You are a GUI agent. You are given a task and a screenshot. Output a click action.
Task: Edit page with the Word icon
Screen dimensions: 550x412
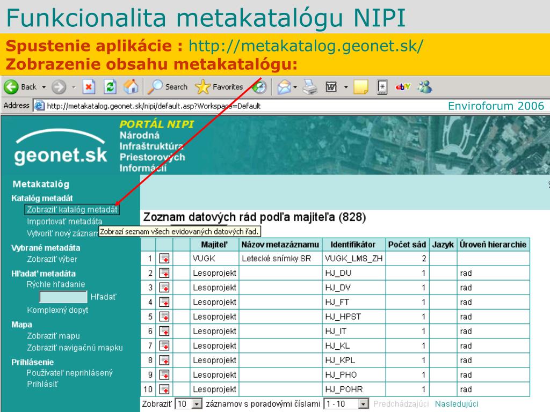click(x=331, y=87)
